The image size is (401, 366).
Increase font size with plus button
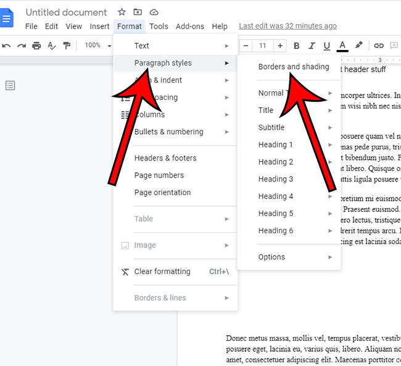(280, 46)
